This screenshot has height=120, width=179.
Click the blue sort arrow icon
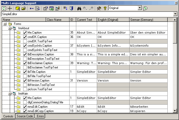[x=65, y=8]
